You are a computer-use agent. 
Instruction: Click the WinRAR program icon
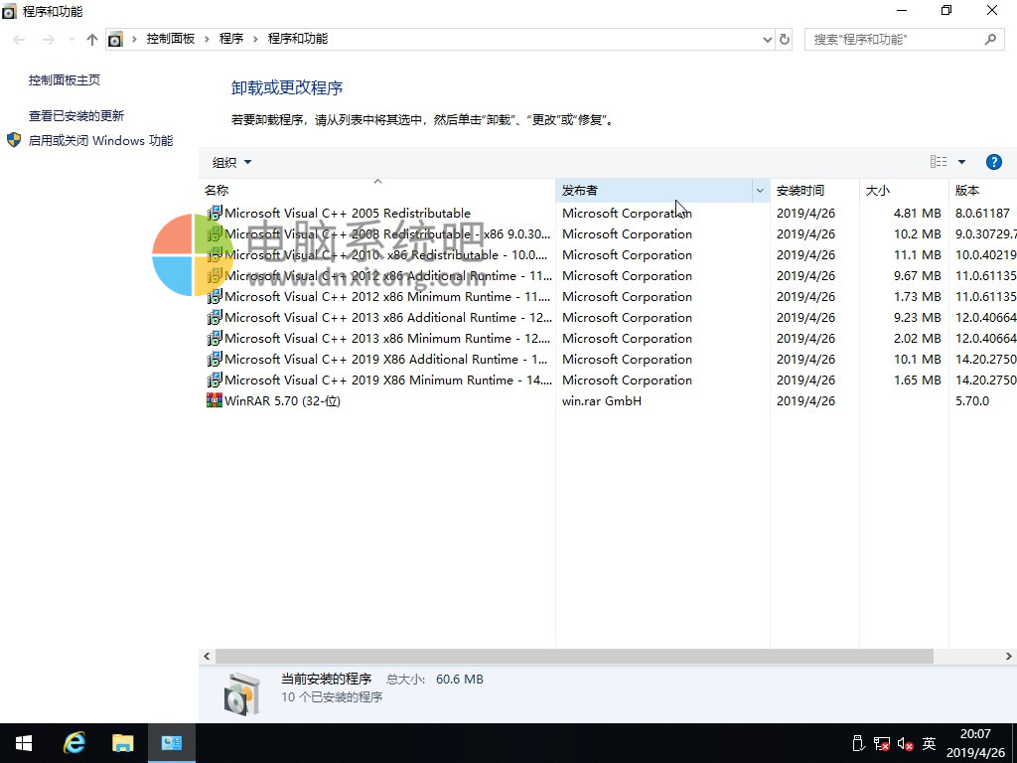pyautogui.click(x=215, y=400)
